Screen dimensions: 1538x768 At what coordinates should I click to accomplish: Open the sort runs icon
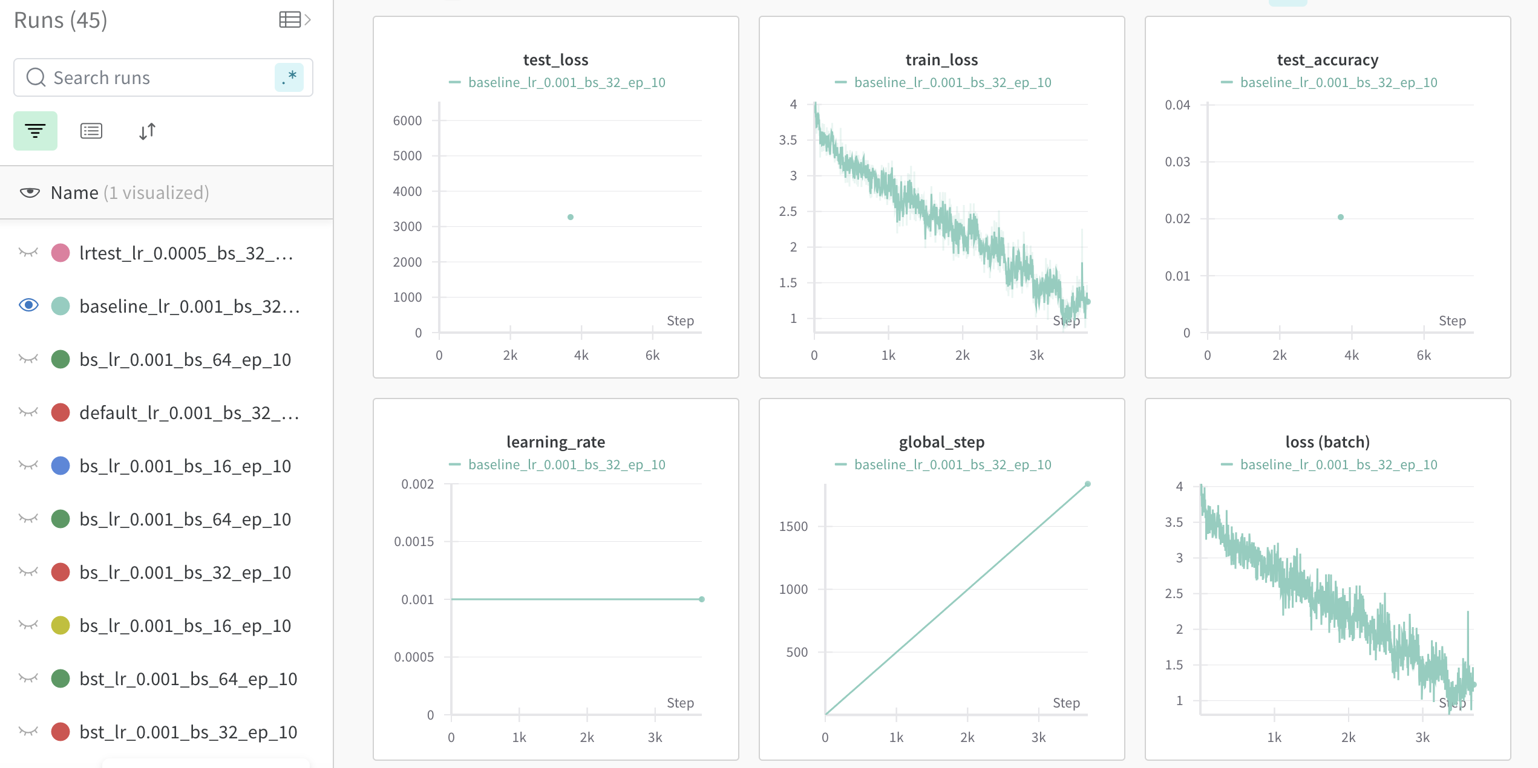[x=147, y=131]
